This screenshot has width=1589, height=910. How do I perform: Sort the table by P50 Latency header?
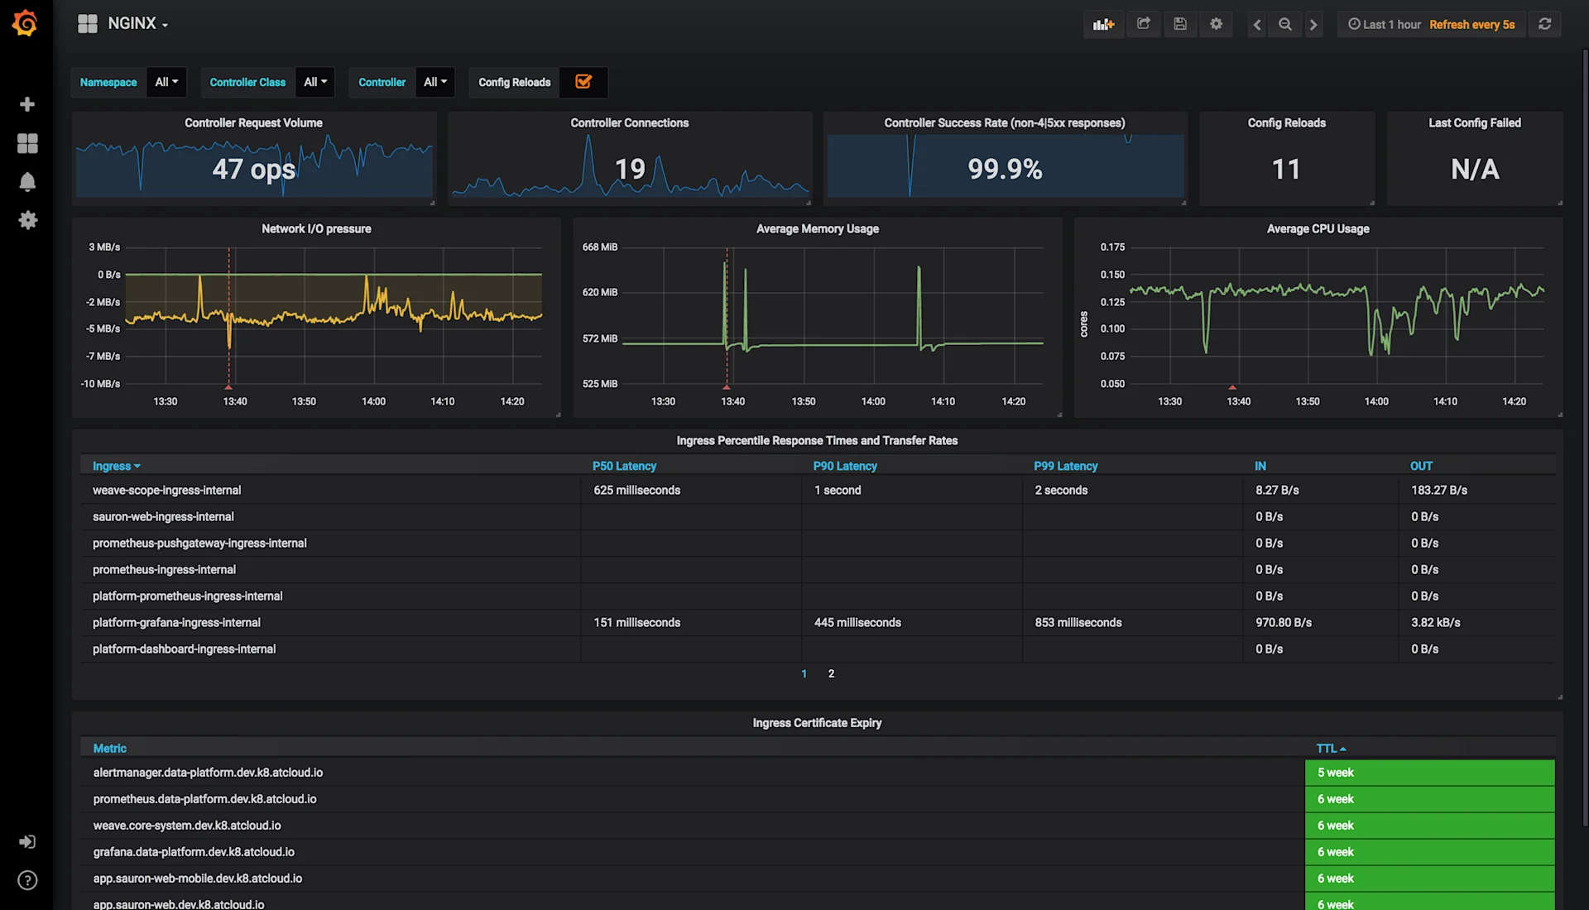[624, 466]
